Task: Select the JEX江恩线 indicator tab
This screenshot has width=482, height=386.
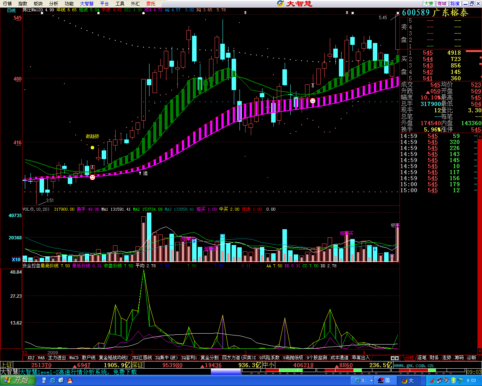Action: click(142, 358)
